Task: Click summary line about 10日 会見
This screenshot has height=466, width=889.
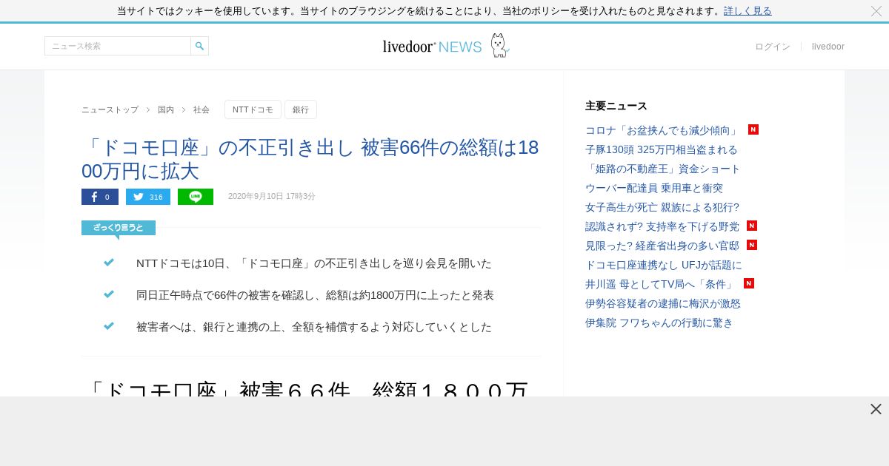Action: pyautogui.click(x=314, y=263)
